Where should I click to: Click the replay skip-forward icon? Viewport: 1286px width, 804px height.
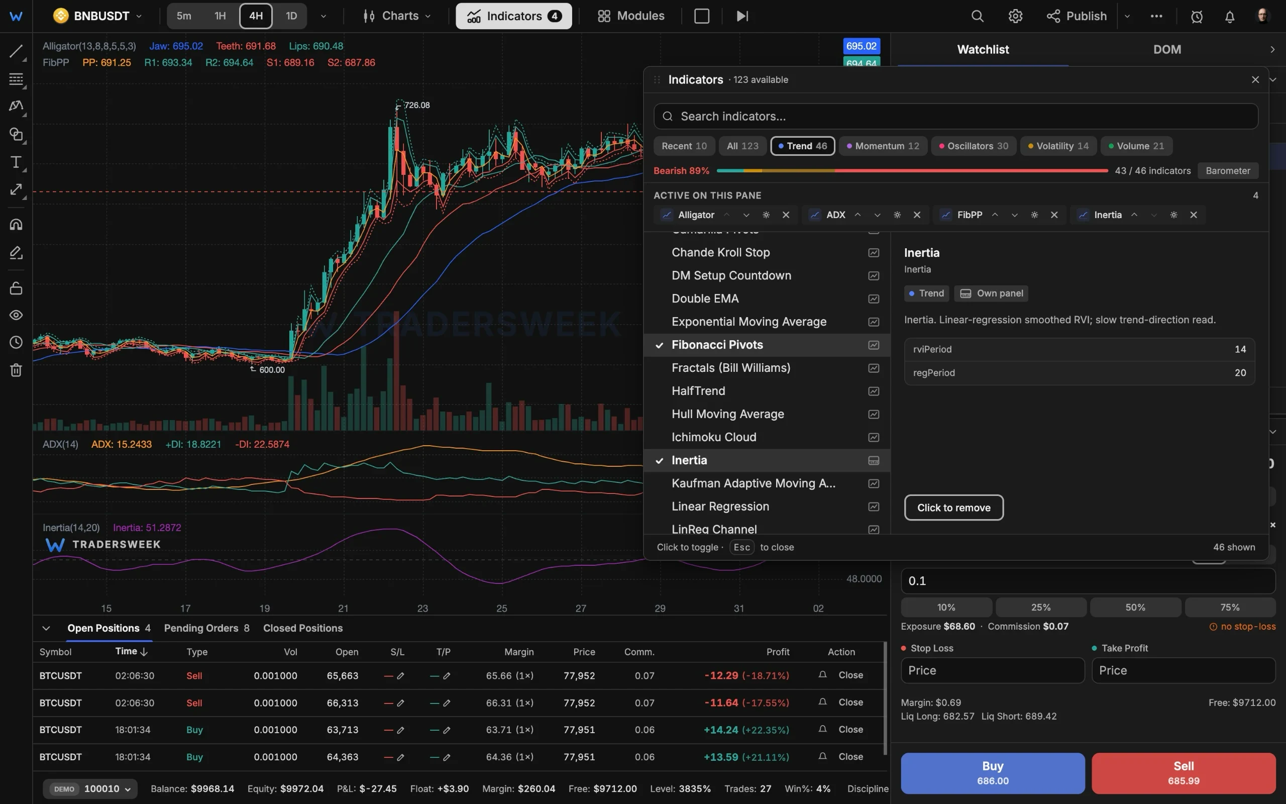point(742,16)
